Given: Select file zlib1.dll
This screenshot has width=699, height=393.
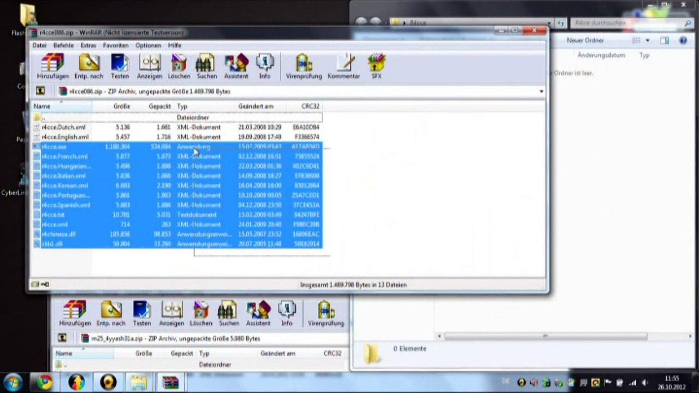Looking at the screenshot, I should 177,244.
